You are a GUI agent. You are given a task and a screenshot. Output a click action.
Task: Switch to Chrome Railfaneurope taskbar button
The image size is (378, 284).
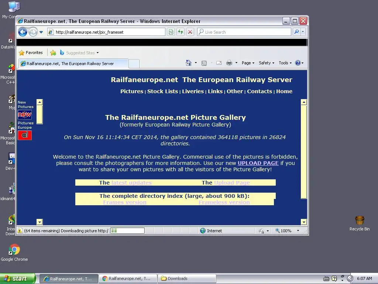click(127, 279)
